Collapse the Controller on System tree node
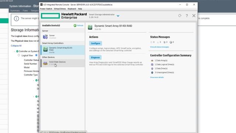 pos(14,51)
